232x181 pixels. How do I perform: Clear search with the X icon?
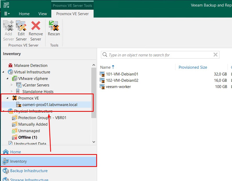coord(216,55)
